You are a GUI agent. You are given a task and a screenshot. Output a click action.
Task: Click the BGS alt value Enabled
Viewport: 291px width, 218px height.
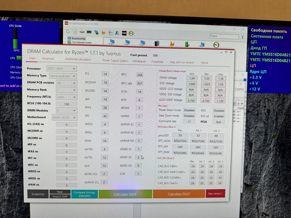point(219,116)
